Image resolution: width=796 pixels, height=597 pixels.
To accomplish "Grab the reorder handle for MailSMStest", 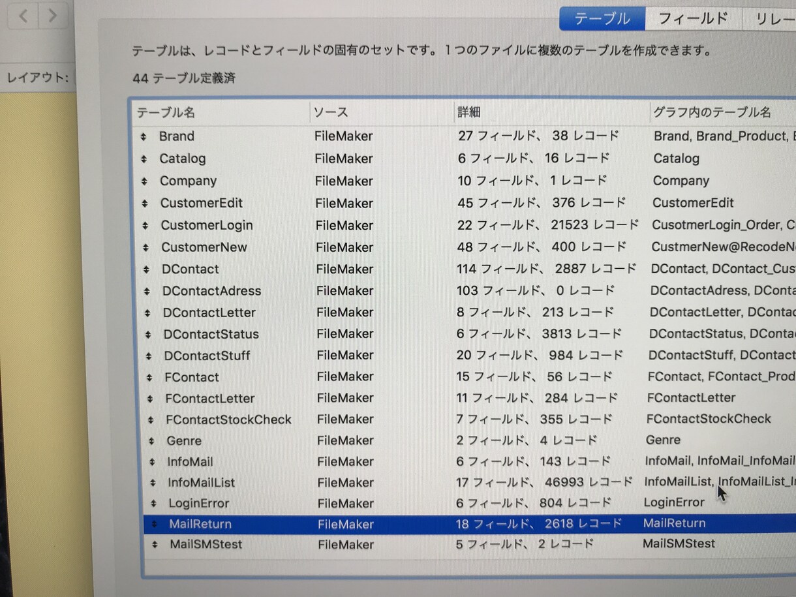I will (155, 544).
